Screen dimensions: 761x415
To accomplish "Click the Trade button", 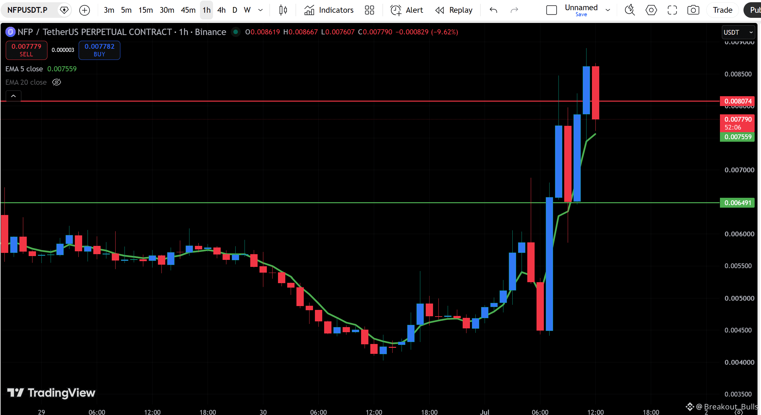I will [722, 10].
